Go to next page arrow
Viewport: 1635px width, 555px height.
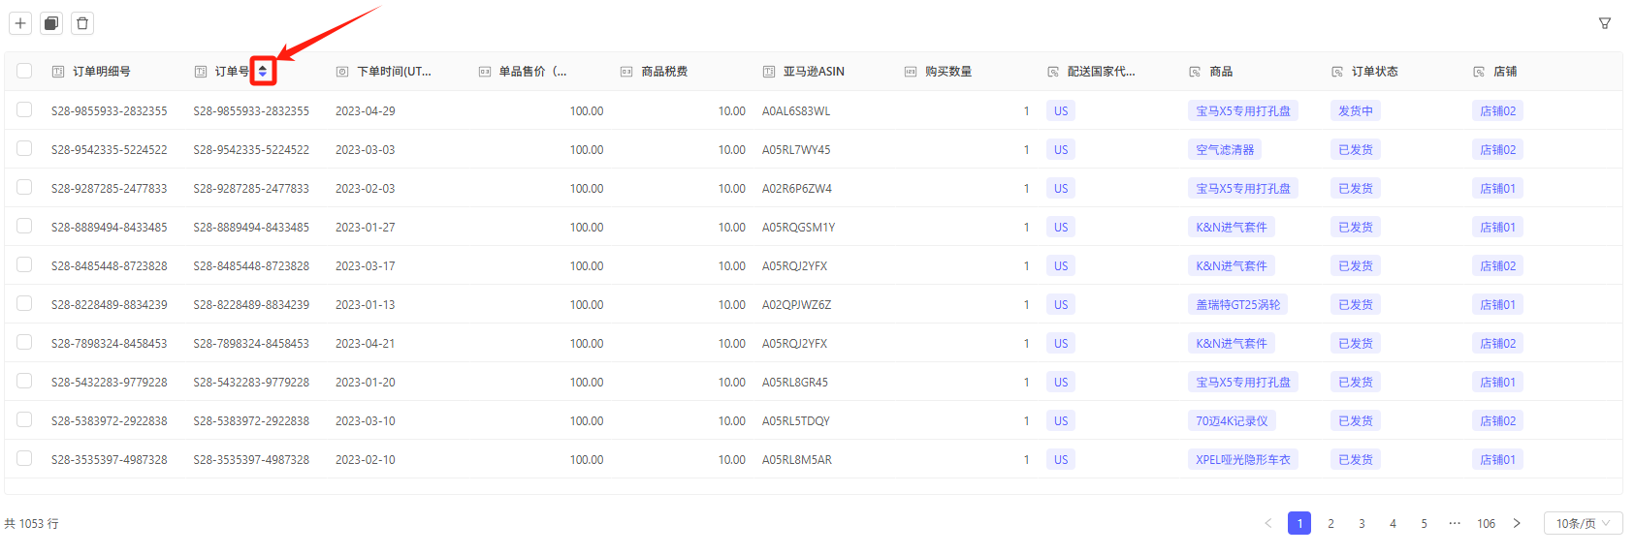pyautogui.click(x=1517, y=523)
